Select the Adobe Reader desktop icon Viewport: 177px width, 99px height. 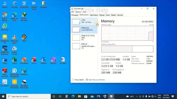(x=5, y=73)
